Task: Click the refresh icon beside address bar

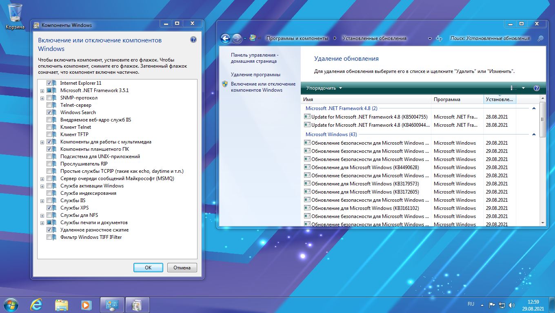Action: 439,38
